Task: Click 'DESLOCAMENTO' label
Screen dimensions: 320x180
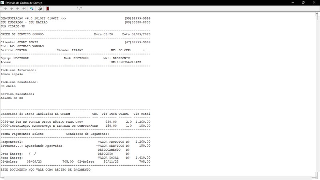Action: coord(109,150)
